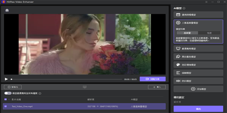Image resolution: width=227 pixels, height=113 pixels.
Task: Toggle the select-all checkbox in list header
Action: click(5, 99)
